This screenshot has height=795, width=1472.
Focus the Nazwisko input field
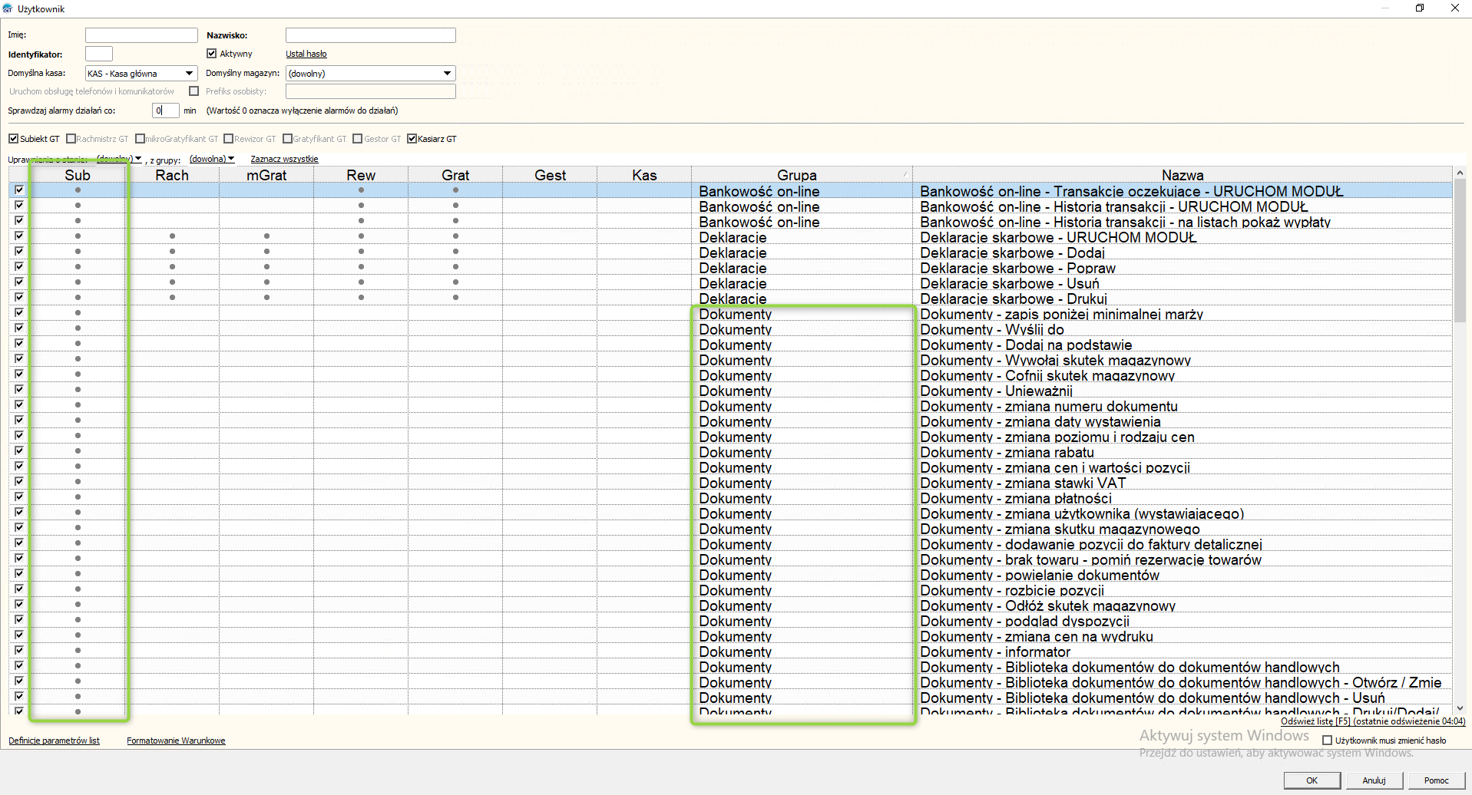(370, 35)
